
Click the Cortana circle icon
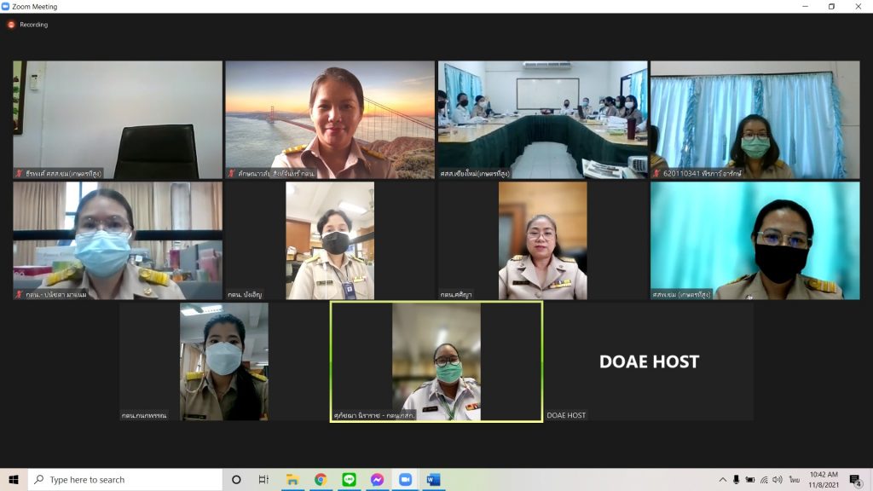click(236, 480)
